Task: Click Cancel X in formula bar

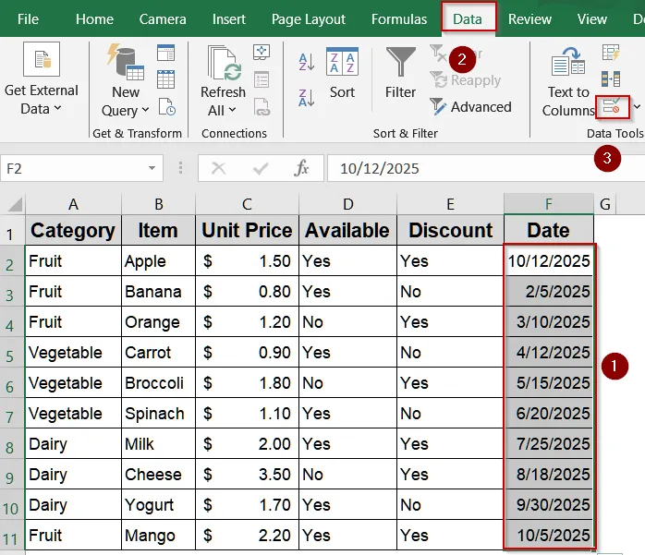Action: 218,168
